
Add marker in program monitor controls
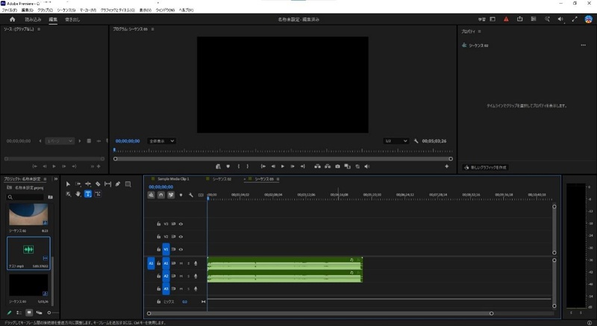228,166
